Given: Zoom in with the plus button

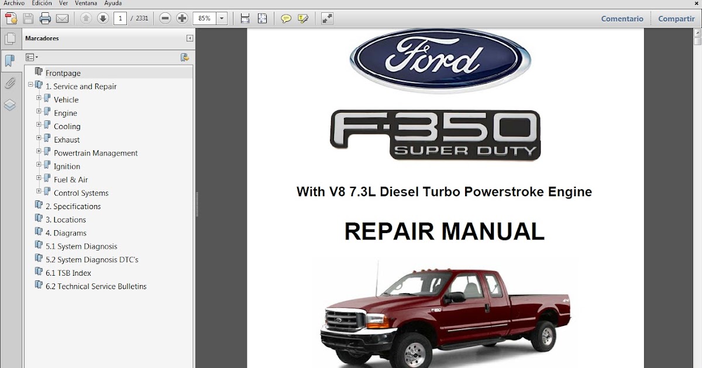Looking at the screenshot, I should tap(183, 19).
